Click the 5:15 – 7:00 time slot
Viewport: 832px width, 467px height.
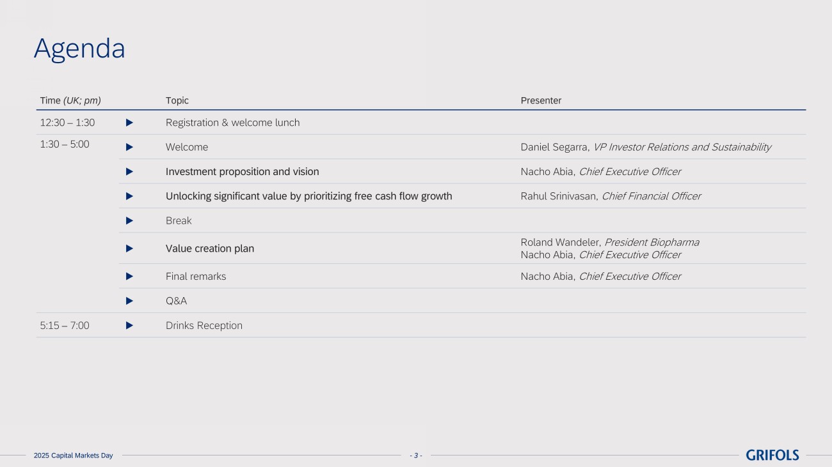pos(65,326)
